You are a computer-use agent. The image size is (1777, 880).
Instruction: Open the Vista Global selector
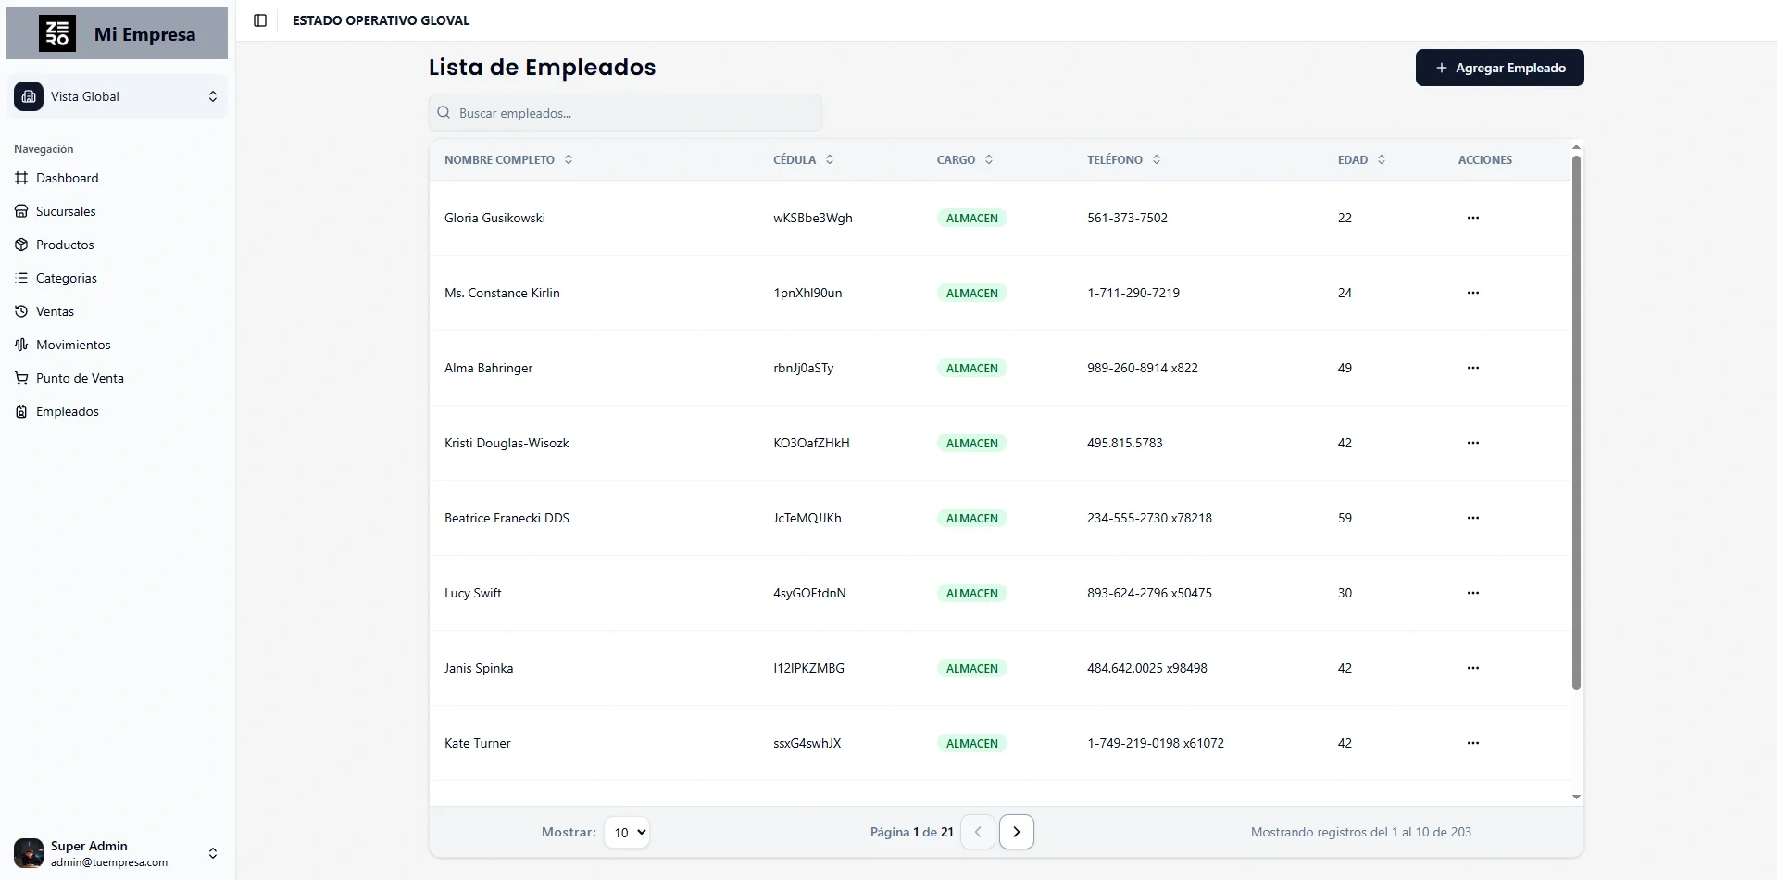click(117, 96)
